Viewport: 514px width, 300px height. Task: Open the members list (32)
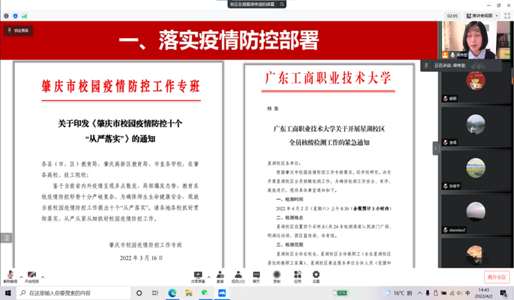[x=238, y=276]
